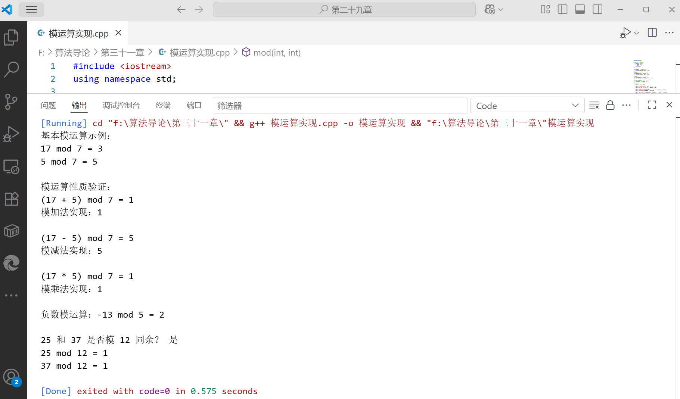Open the Copilot chat icon

(x=490, y=10)
